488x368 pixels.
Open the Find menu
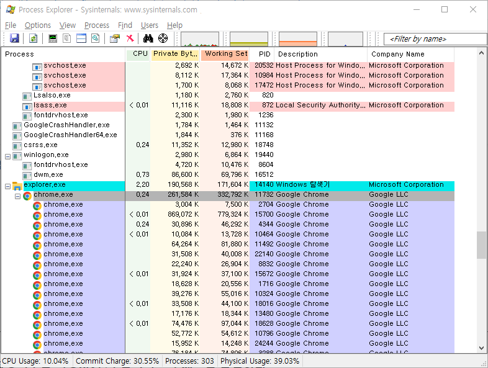point(125,25)
